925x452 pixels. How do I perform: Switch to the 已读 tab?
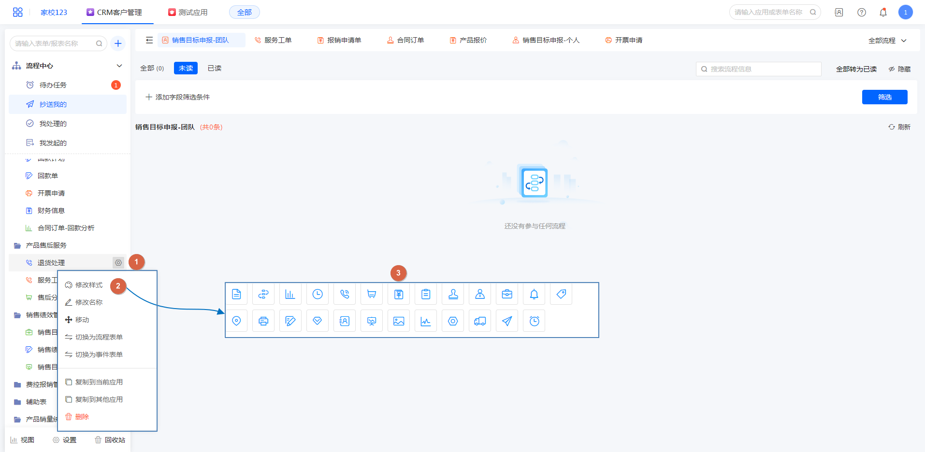tap(215, 68)
